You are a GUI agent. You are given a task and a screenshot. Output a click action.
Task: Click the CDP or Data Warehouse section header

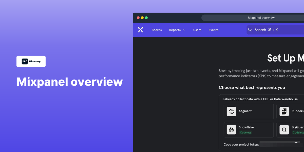pos(261,99)
